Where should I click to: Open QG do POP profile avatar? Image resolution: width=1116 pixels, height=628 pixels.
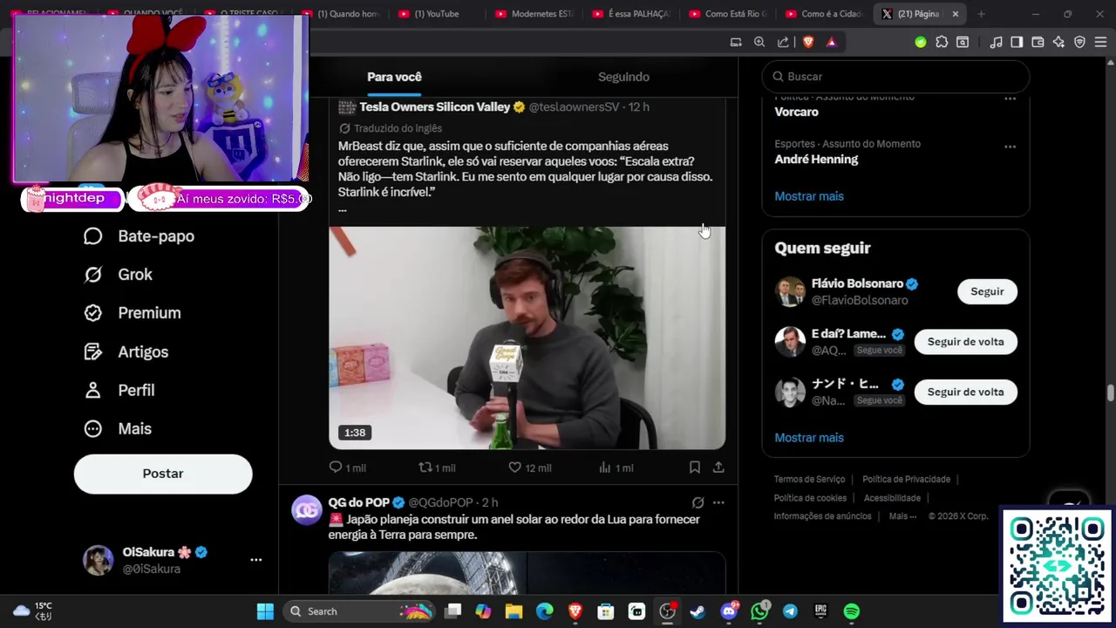(307, 510)
